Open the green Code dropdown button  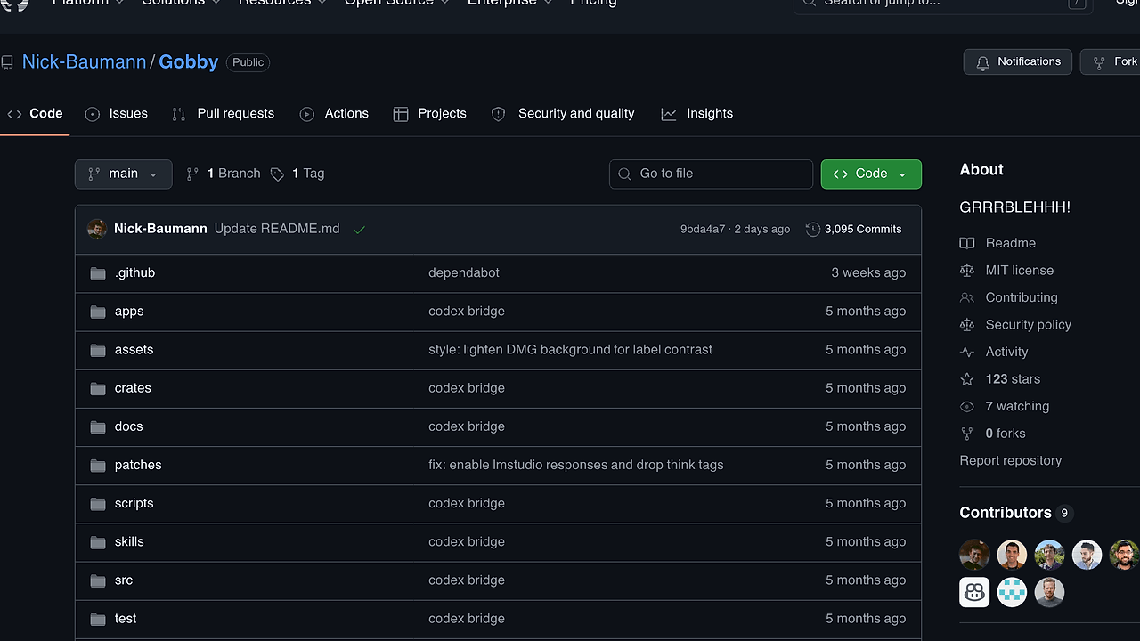click(871, 174)
